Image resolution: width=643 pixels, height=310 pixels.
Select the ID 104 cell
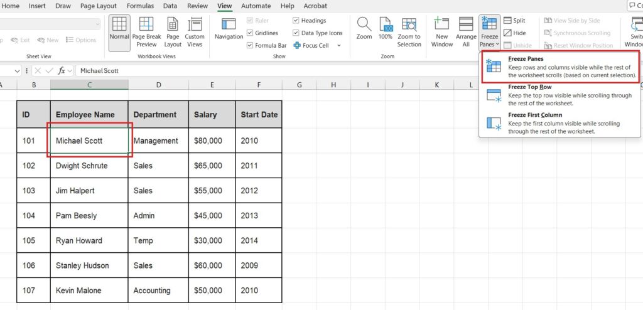coord(34,216)
